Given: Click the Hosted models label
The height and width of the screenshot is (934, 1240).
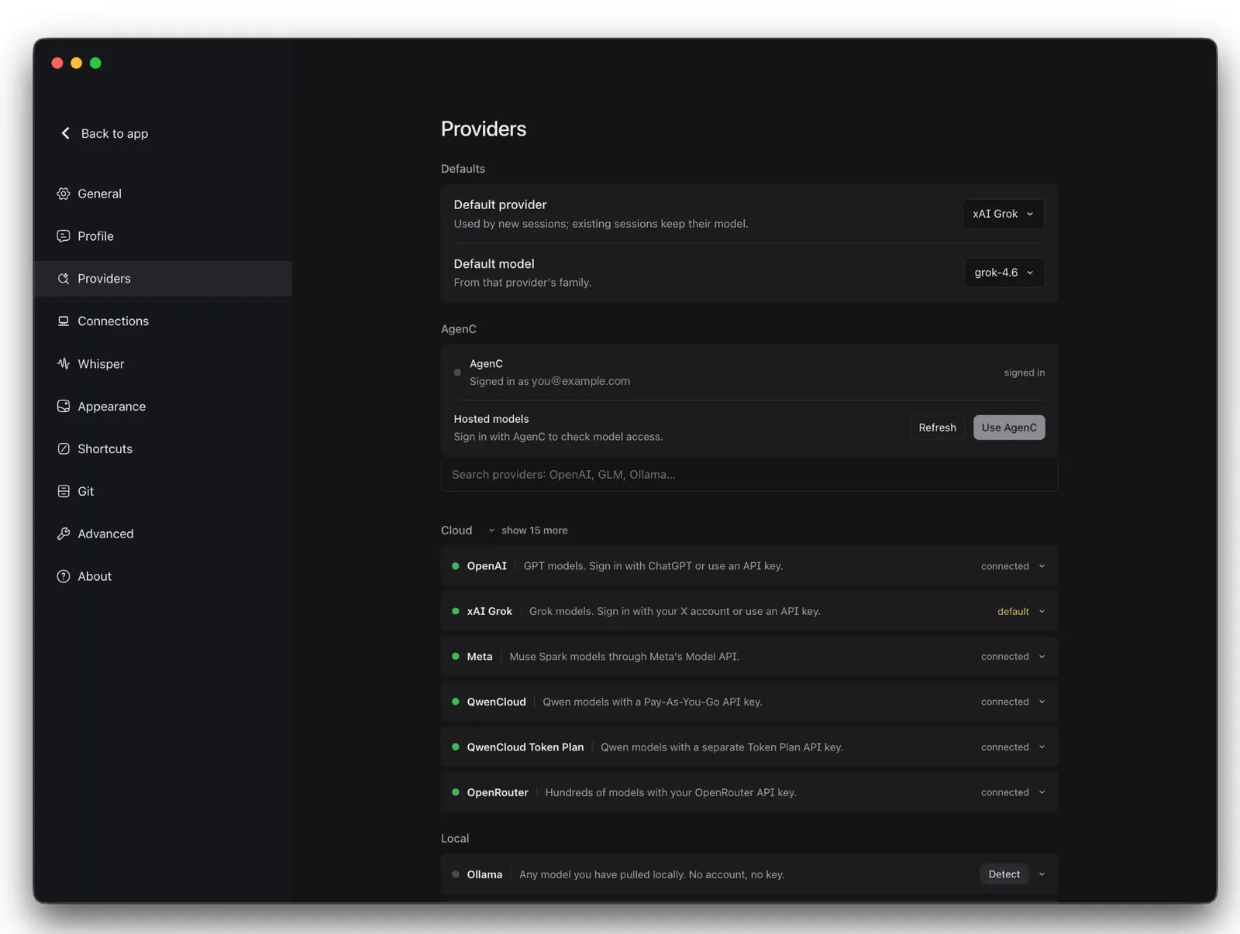Looking at the screenshot, I should (491, 419).
